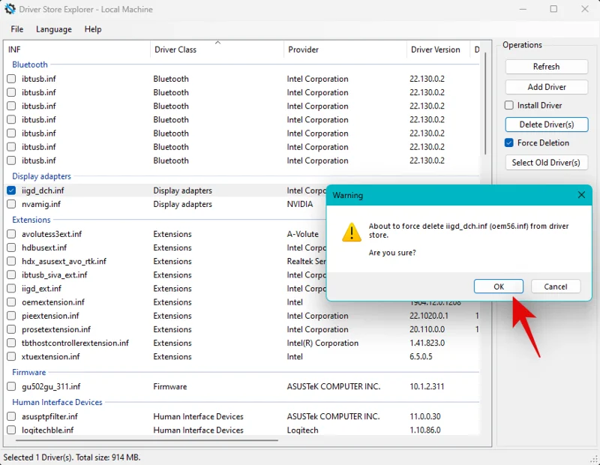Select the first ibtusb.inf Bluetooth driver checkbox
The image size is (600, 465).
coord(11,78)
